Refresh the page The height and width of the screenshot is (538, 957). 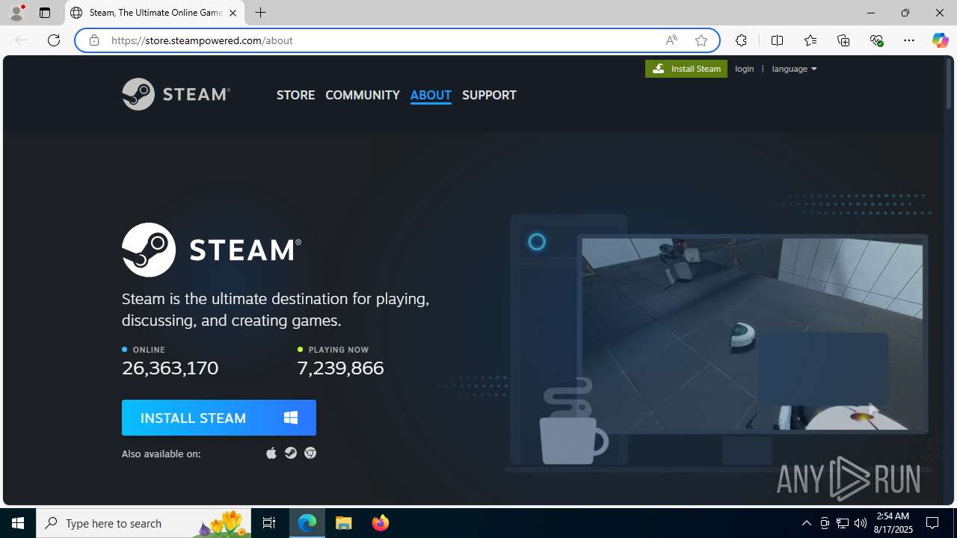(x=54, y=40)
